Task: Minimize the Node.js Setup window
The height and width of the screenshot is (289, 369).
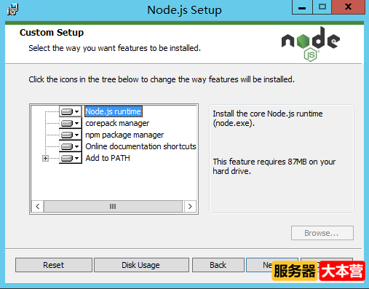Action: (302, 7)
